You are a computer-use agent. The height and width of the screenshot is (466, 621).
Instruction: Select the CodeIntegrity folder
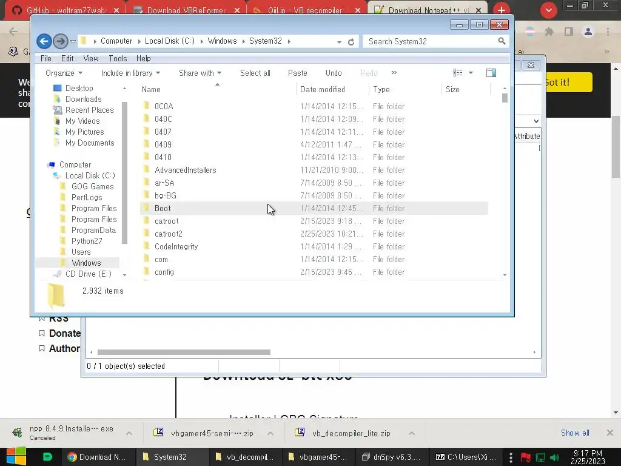314,246
